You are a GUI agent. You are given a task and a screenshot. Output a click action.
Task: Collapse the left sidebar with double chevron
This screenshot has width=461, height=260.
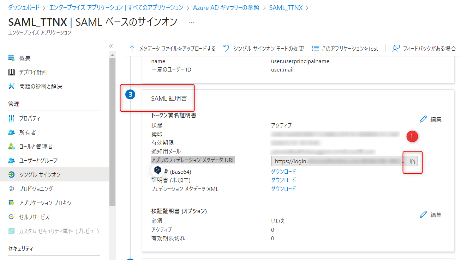coord(111,46)
